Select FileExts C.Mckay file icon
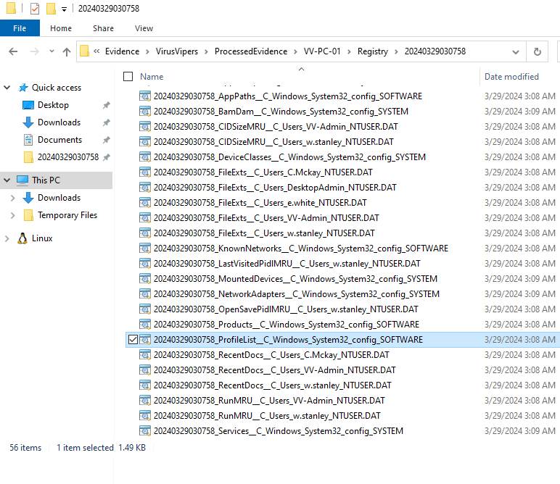Image resolution: width=560 pixels, height=484 pixels. (144, 172)
